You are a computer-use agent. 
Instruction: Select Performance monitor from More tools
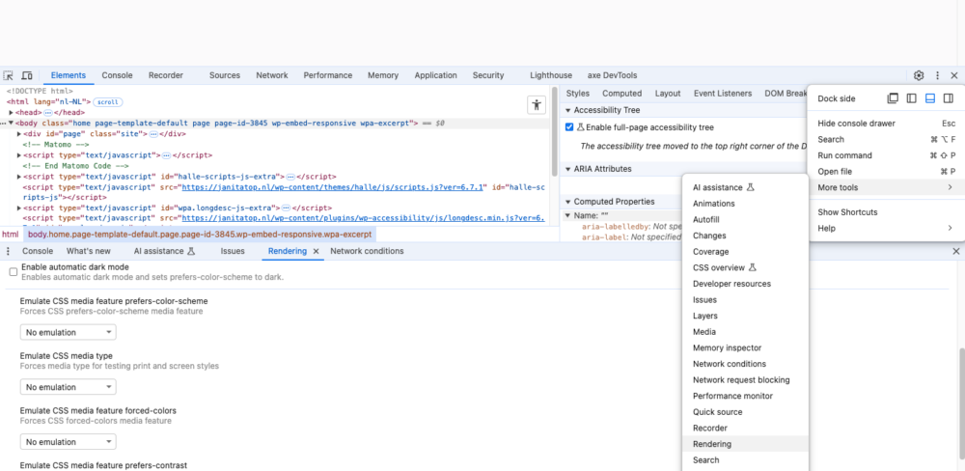point(745,396)
